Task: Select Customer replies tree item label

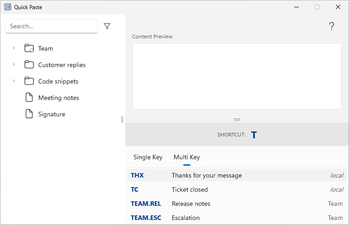Action: (62, 65)
